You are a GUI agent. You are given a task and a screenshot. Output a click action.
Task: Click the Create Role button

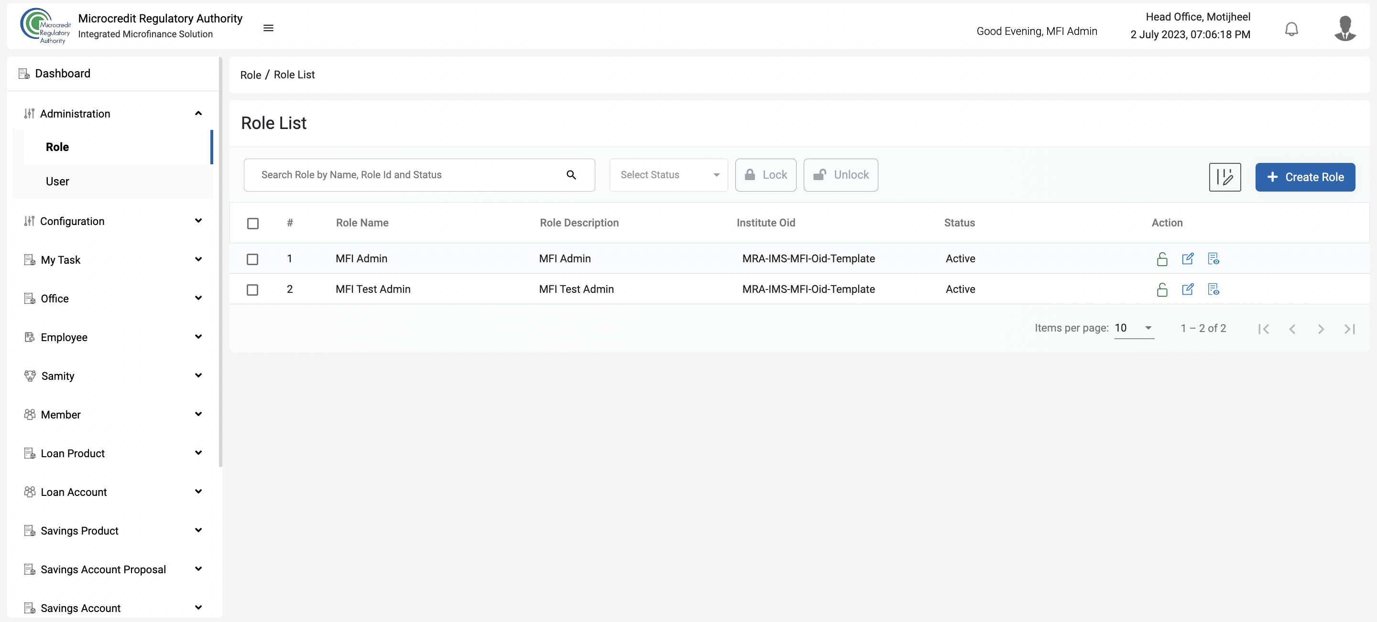click(x=1305, y=177)
